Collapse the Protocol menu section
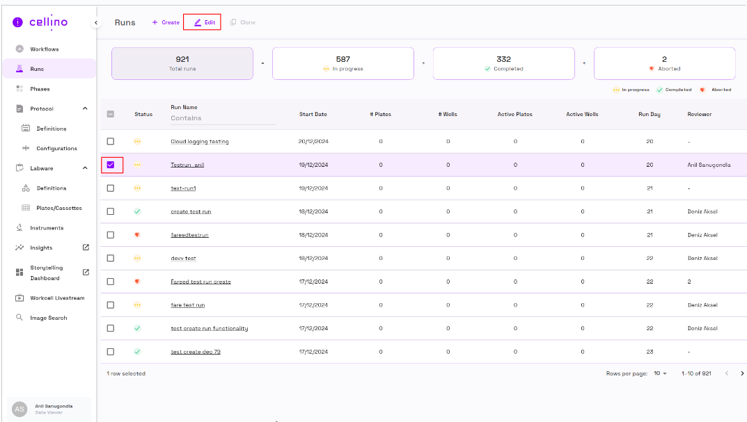 [85, 108]
